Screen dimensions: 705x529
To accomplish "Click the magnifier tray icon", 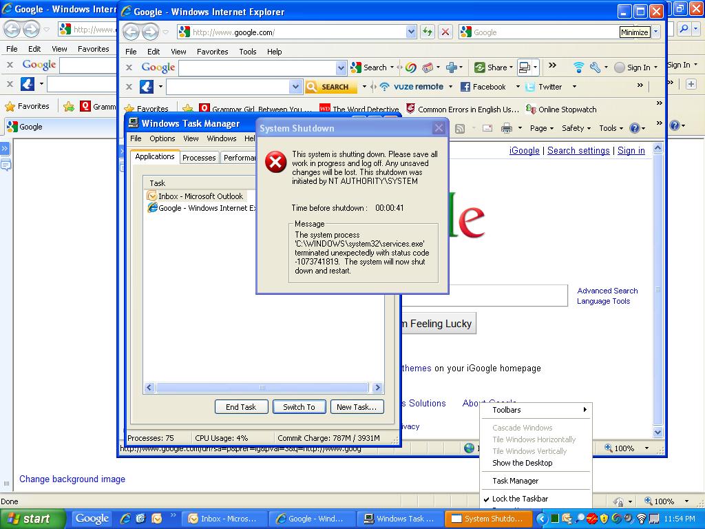I will [x=580, y=519].
